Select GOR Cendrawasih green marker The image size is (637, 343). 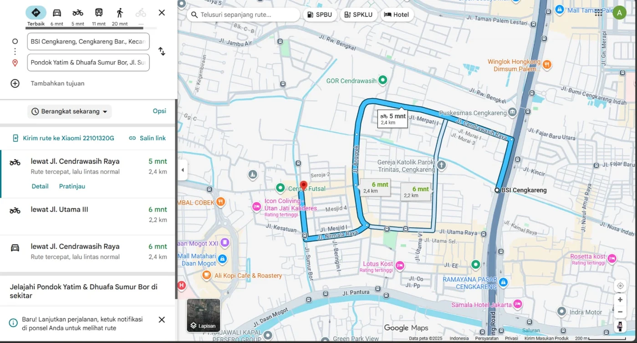[x=383, y=80]
